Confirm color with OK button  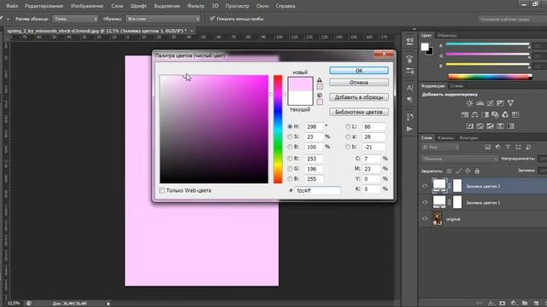(x=359, y=71)
